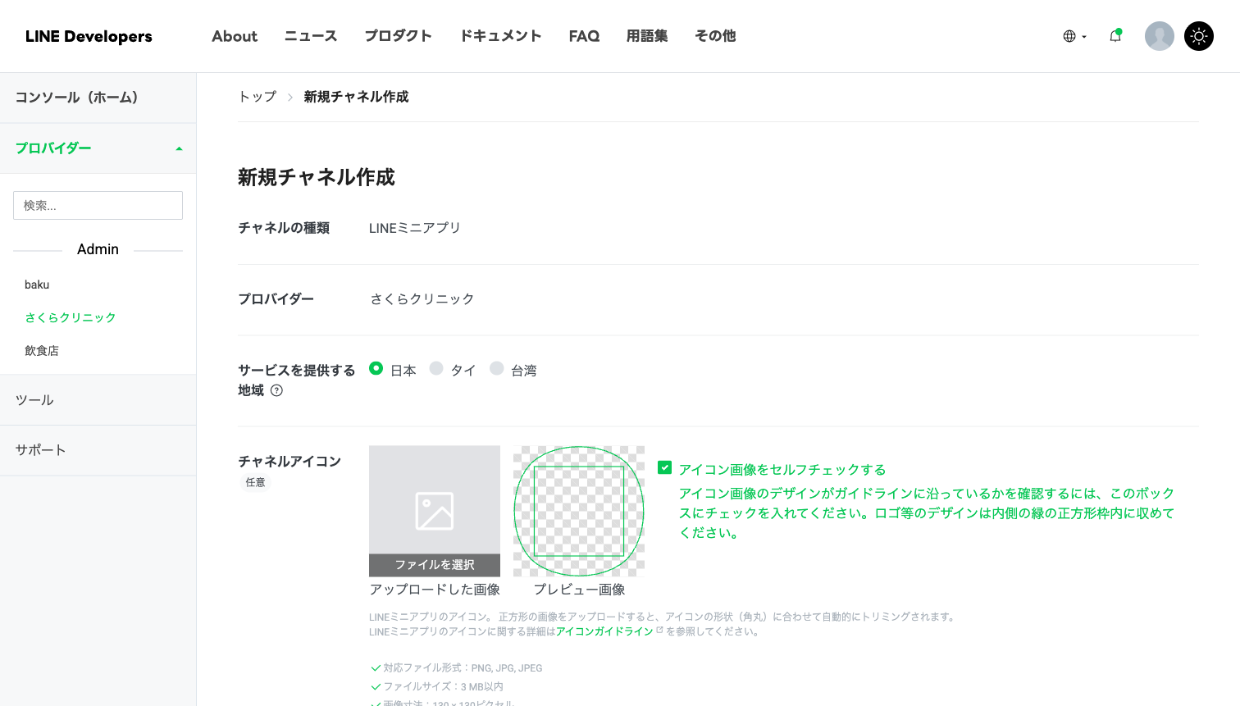Select the さくらクリニック provider in sidebar
This screenshot has width=1240, height=706.
[71, 317]
